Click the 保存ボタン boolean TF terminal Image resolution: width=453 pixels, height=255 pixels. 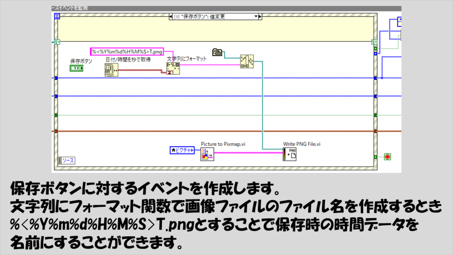76,68
